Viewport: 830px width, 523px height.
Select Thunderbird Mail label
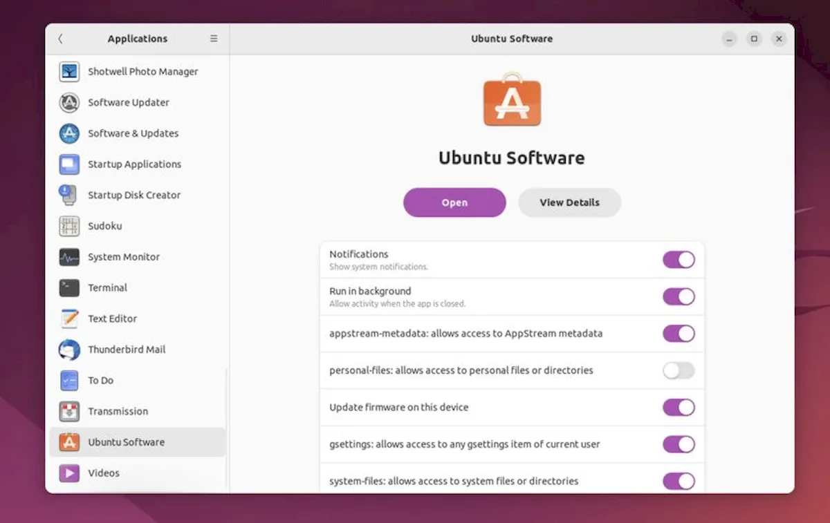(x=127, y=350)
